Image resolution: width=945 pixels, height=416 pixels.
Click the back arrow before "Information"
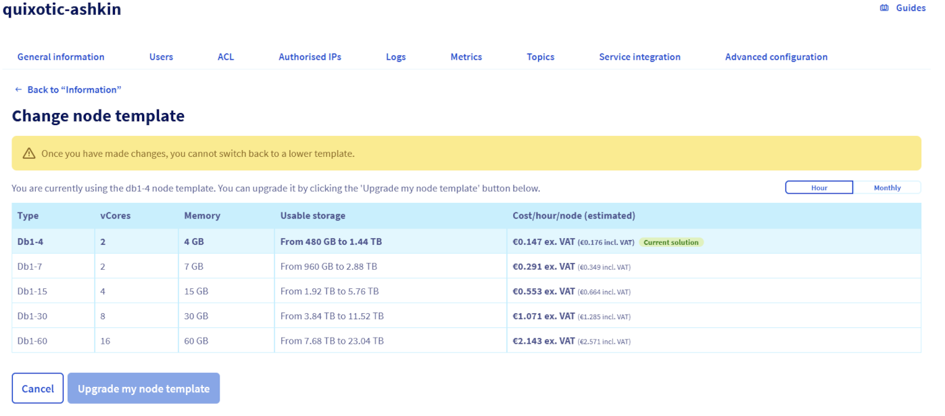click(x=17, y=89)
